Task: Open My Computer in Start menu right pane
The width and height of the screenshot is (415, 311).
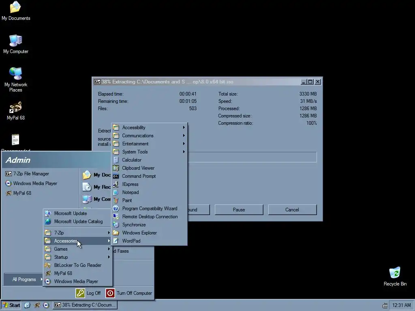Action: 96,199
